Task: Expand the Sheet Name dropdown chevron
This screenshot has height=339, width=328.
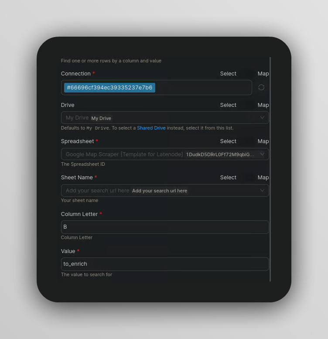Action: (x=262, y=191)
